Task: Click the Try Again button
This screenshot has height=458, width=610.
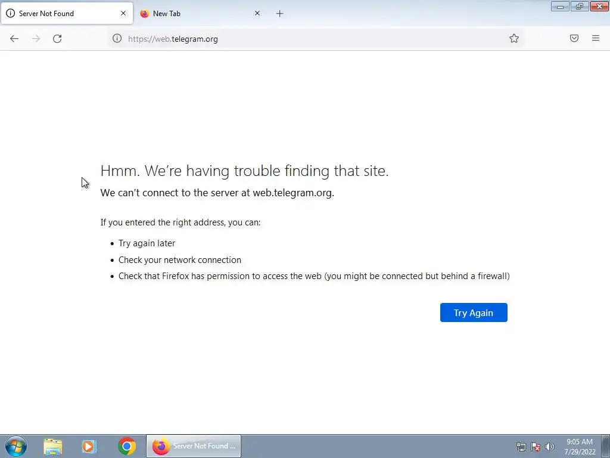Action: [x=474, y=312]
